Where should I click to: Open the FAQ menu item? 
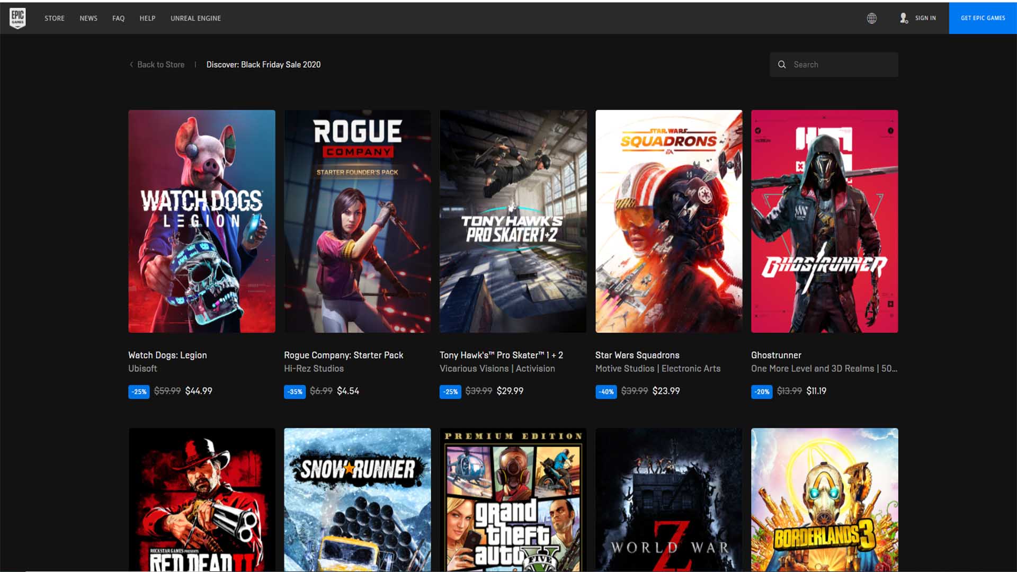pos(118,18)
